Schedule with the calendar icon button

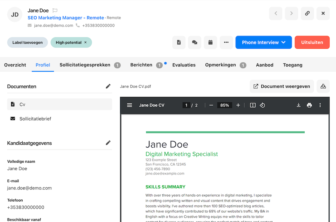pyautogui.click(x=210, y=42)
